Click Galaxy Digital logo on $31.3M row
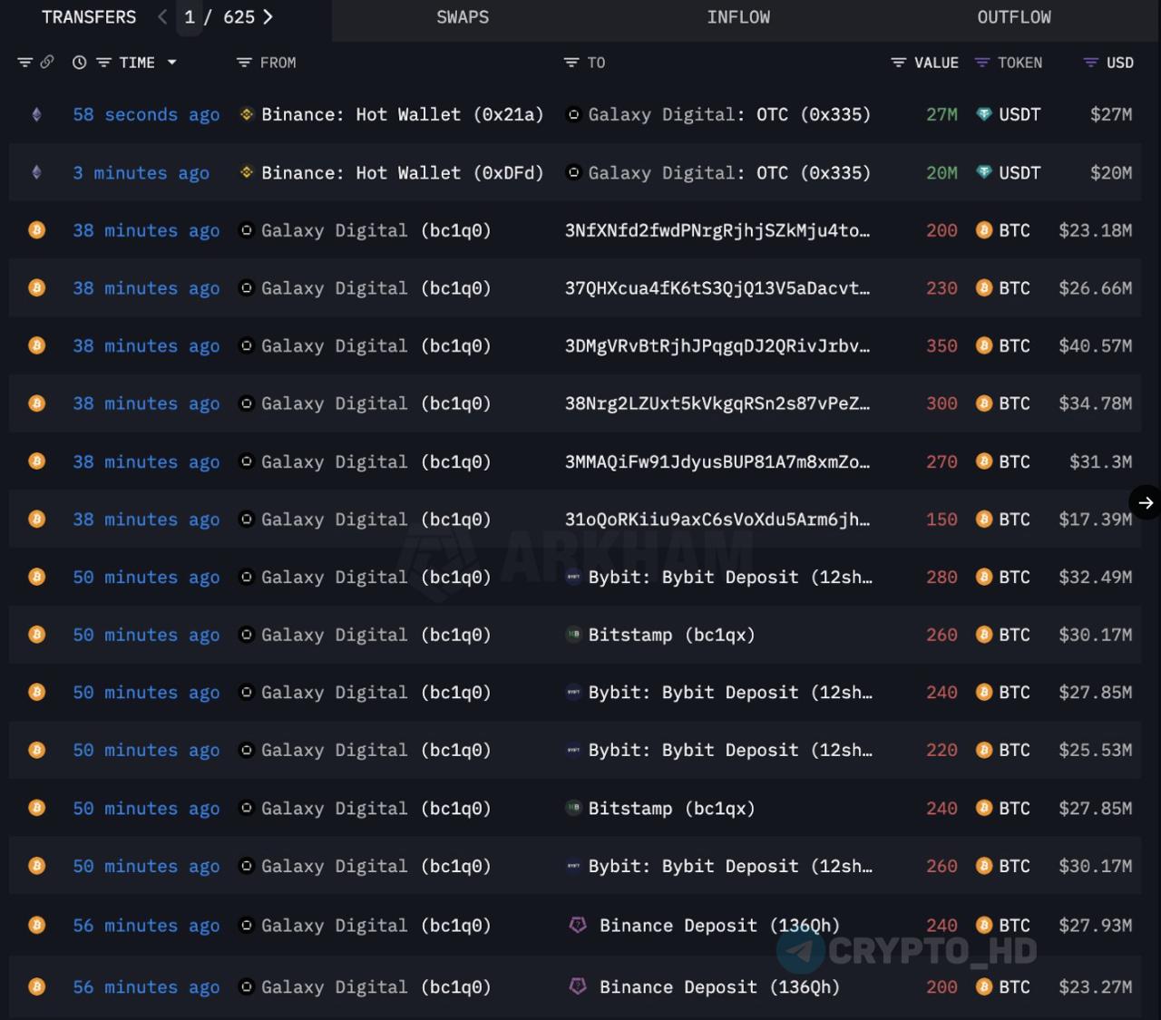1161x1020 pixels. click(x=246, y=461)
